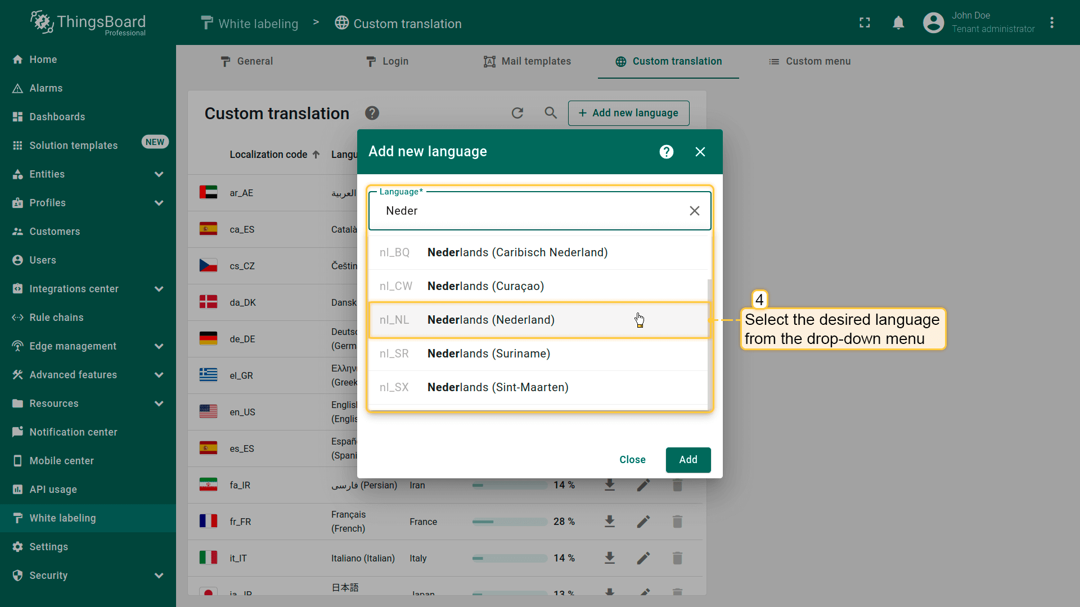Click the Add button in dialog
The width and height of the screenshot is (1080, 607).
[x=688, y=460]
